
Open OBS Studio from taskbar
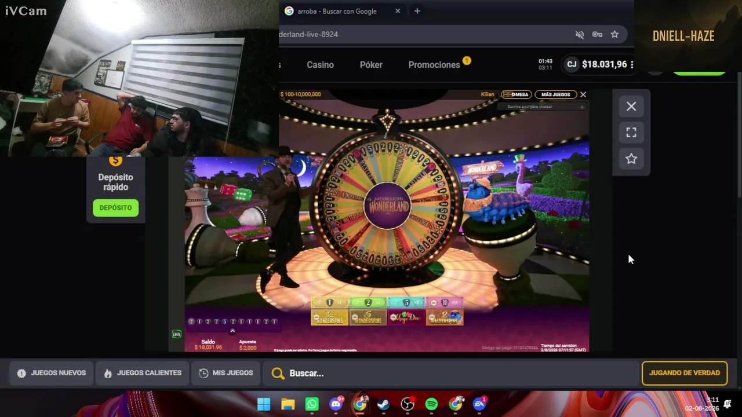coord(408,404)
